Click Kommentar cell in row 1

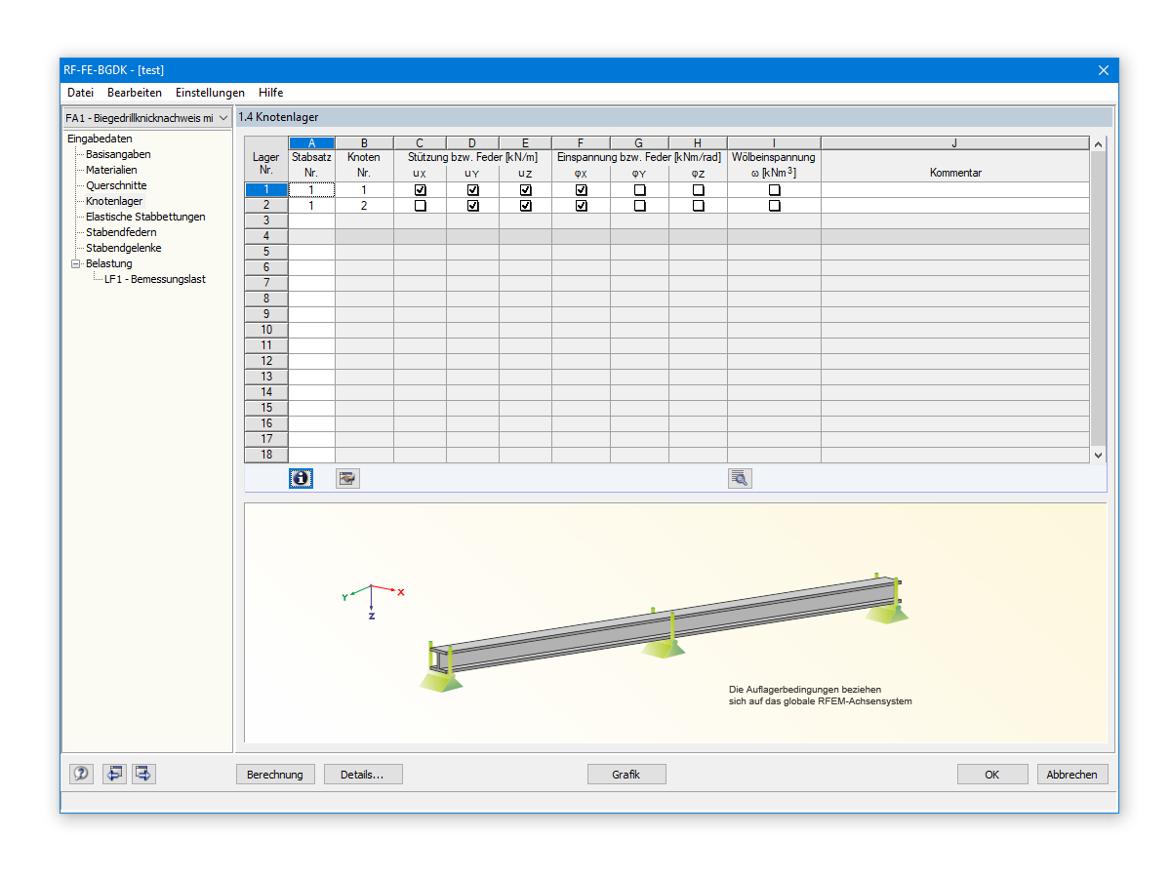955,190
